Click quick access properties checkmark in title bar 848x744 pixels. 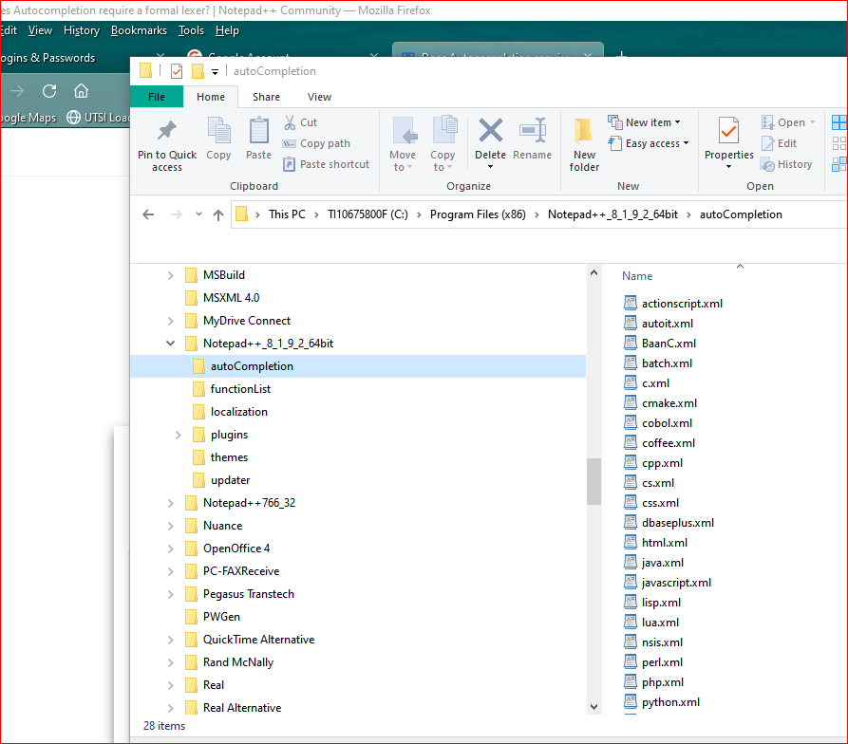(x=177, y=71)
